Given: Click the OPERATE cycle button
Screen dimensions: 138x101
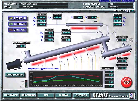Looking at the screenshot, I should click(17, 24).
